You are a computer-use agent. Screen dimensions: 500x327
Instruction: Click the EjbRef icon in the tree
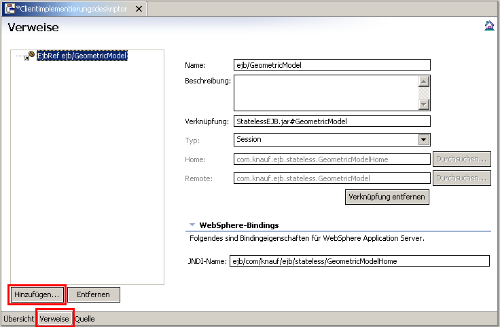click(x=30, y=56)
